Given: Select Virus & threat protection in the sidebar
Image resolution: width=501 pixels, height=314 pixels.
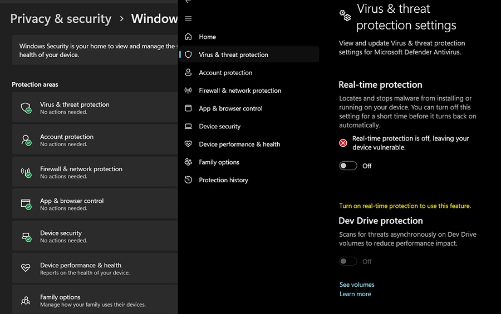Looking at the screenshot, I should pyautogui.click(x=249, y=54).
